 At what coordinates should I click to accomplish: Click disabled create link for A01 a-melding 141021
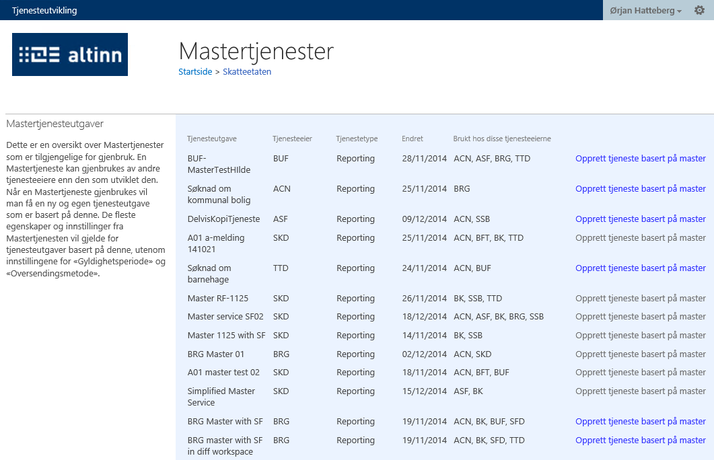[640, 237]
